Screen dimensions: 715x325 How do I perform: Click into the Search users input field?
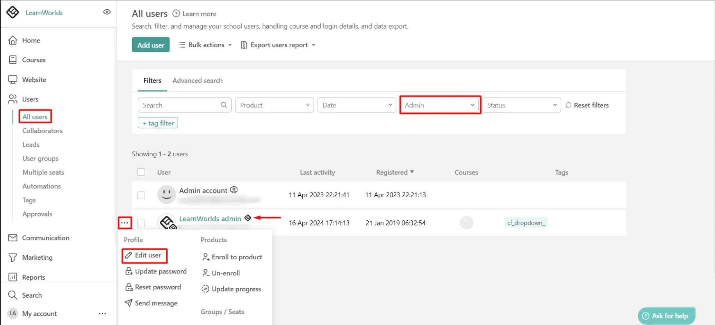click(x=180, y=105)
